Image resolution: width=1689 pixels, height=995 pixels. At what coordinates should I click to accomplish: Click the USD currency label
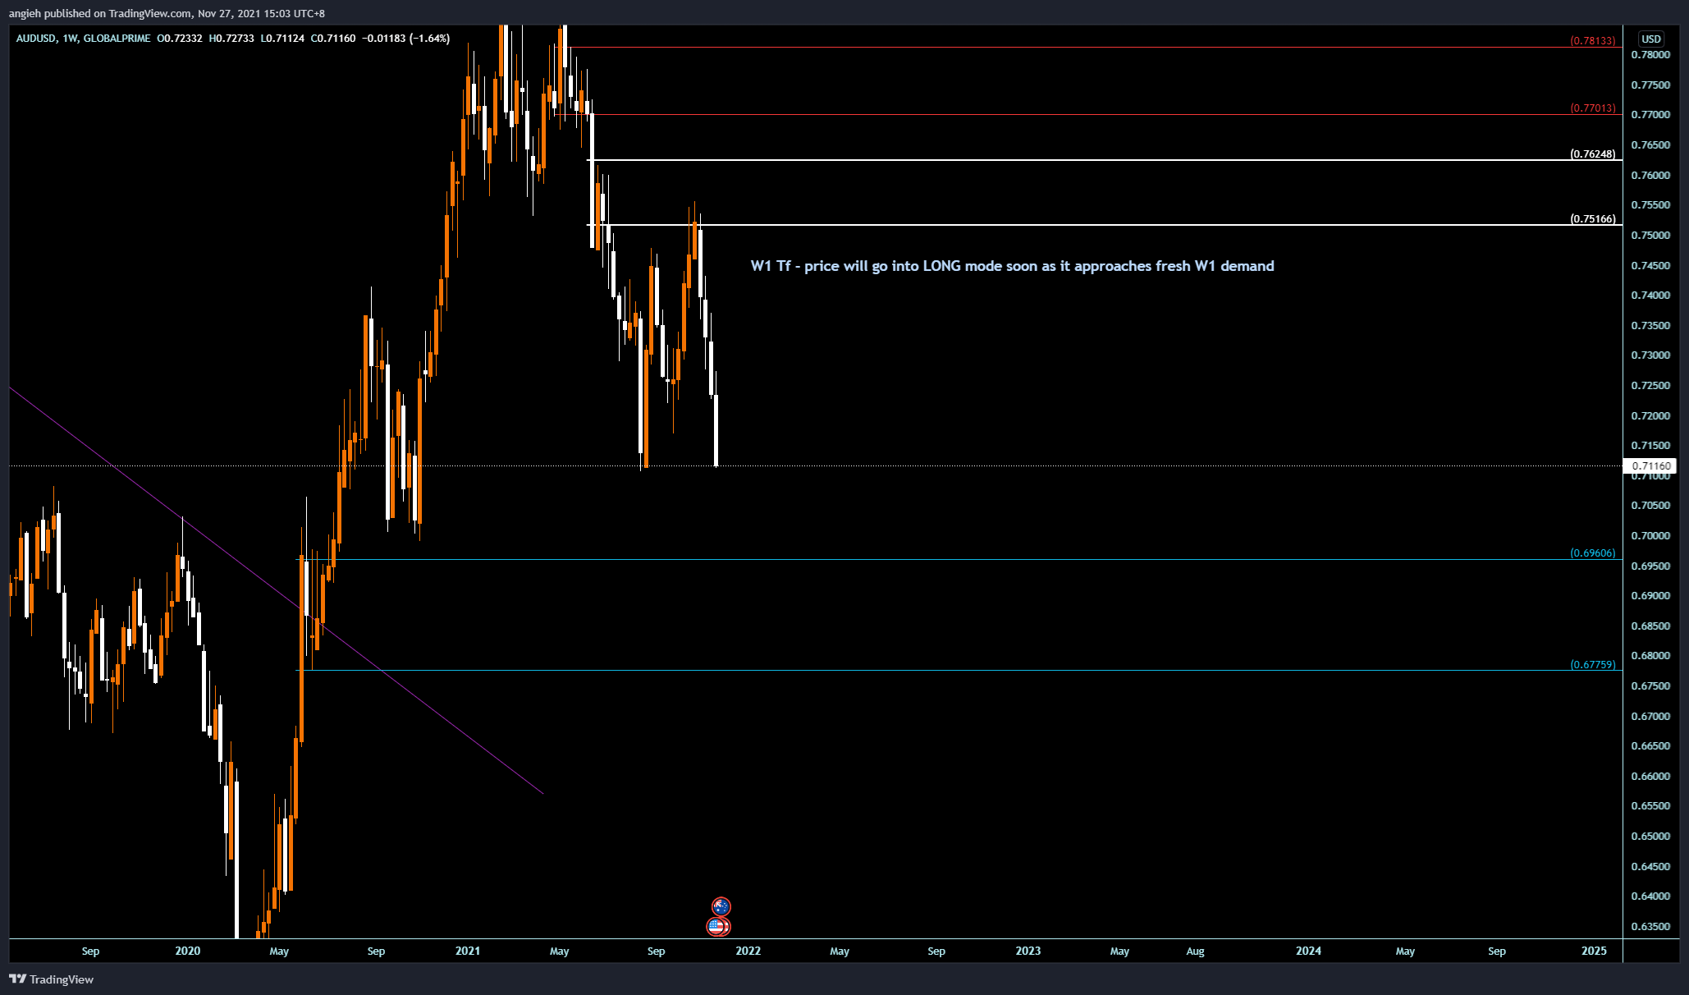1651,39
